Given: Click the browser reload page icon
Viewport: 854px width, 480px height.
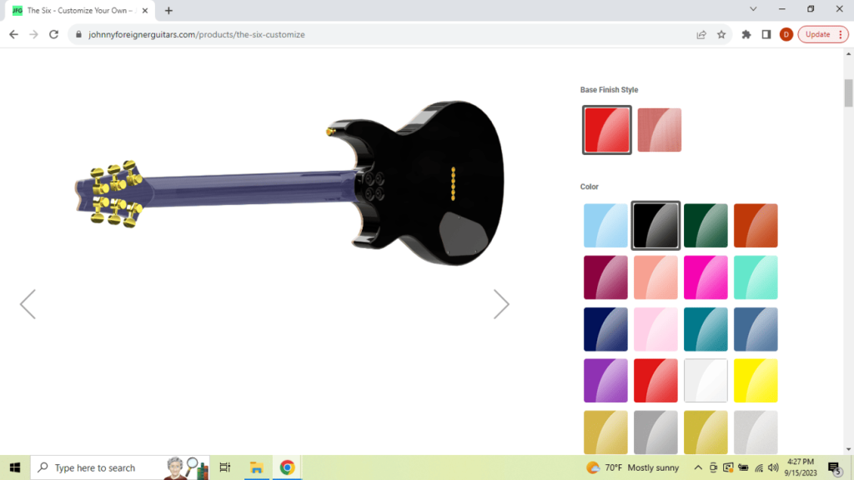Looking at the screenshot, I should click(54, 34).
